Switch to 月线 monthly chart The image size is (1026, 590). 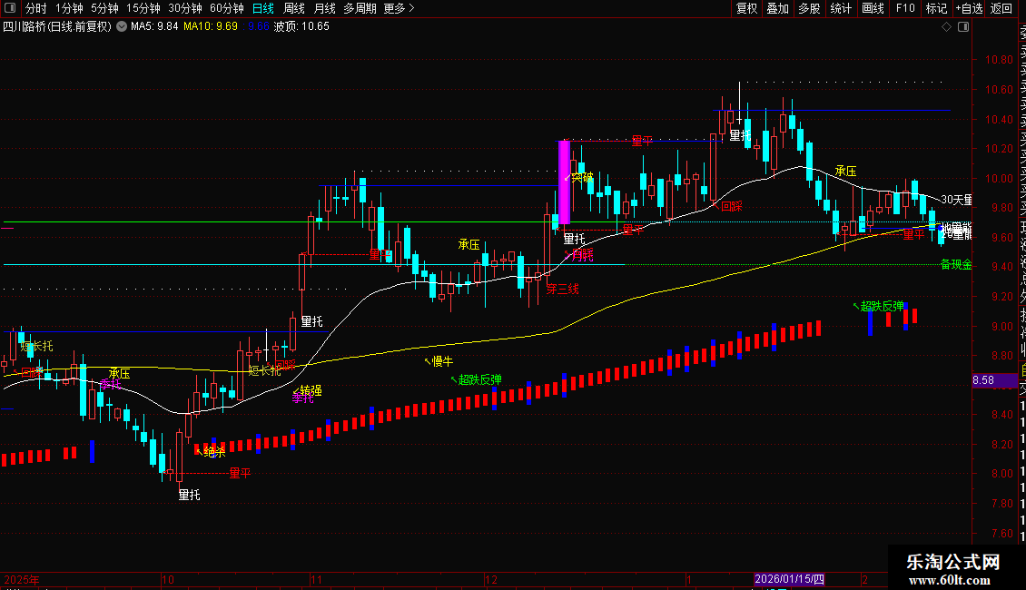pyautogui.click(x=324, y=8)
